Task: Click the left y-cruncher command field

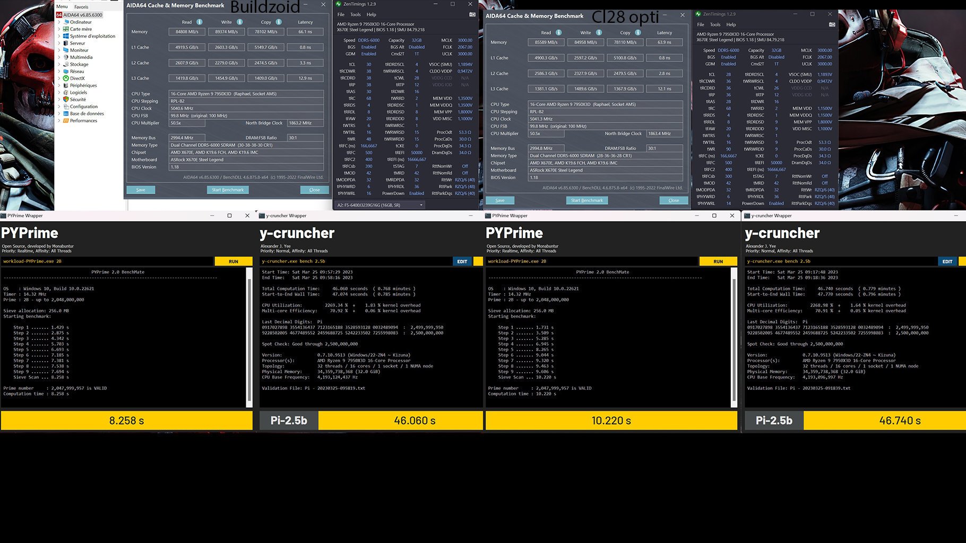Action: click(356, 261)
